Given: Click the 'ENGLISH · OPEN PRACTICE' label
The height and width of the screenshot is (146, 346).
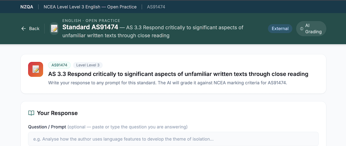Looking at the screenshot, I should [91, 21].
